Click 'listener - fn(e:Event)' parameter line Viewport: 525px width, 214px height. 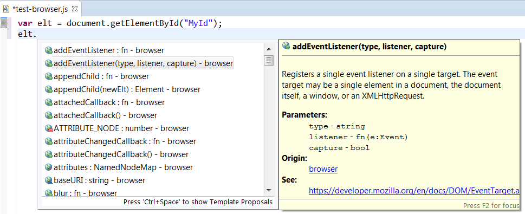(358, 137)
